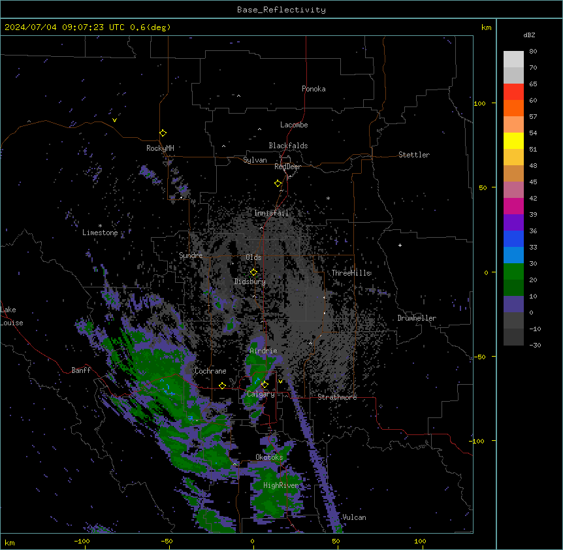Click the white plus marker west of Drumheller region
563x550 pixels.
coord(400,245)
